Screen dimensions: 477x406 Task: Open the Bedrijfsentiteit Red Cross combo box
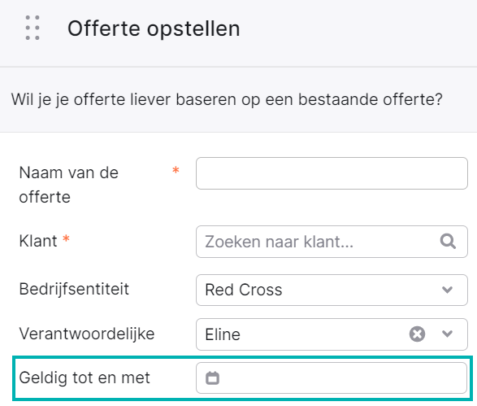[x=332, y=290]
